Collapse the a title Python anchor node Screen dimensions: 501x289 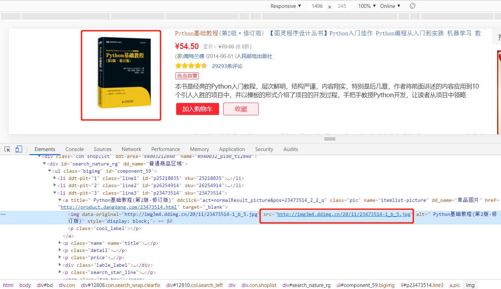coord(60,200)
